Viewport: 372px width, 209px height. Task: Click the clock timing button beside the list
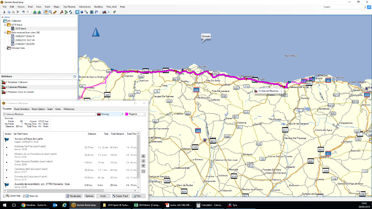143,171
